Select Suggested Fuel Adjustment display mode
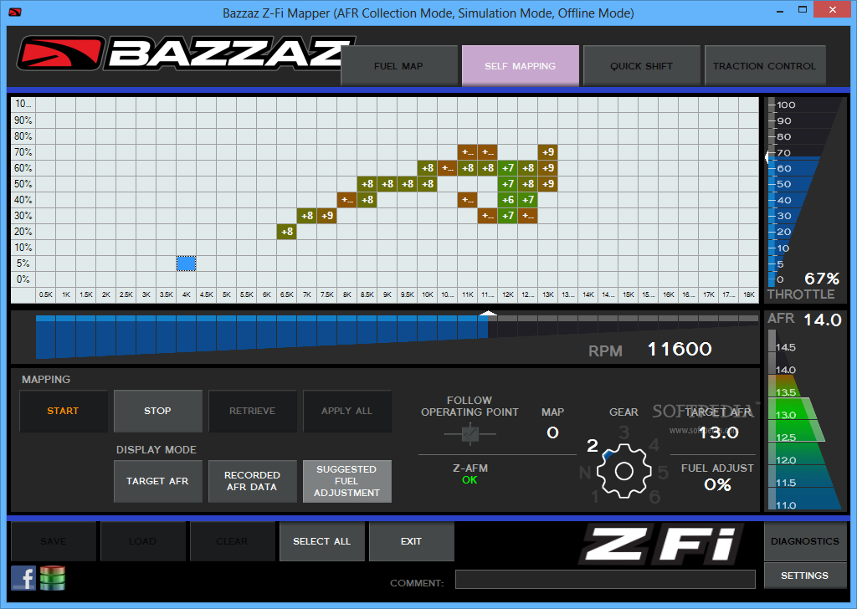This screenshot has height=609, width=857. pos(346,481)
